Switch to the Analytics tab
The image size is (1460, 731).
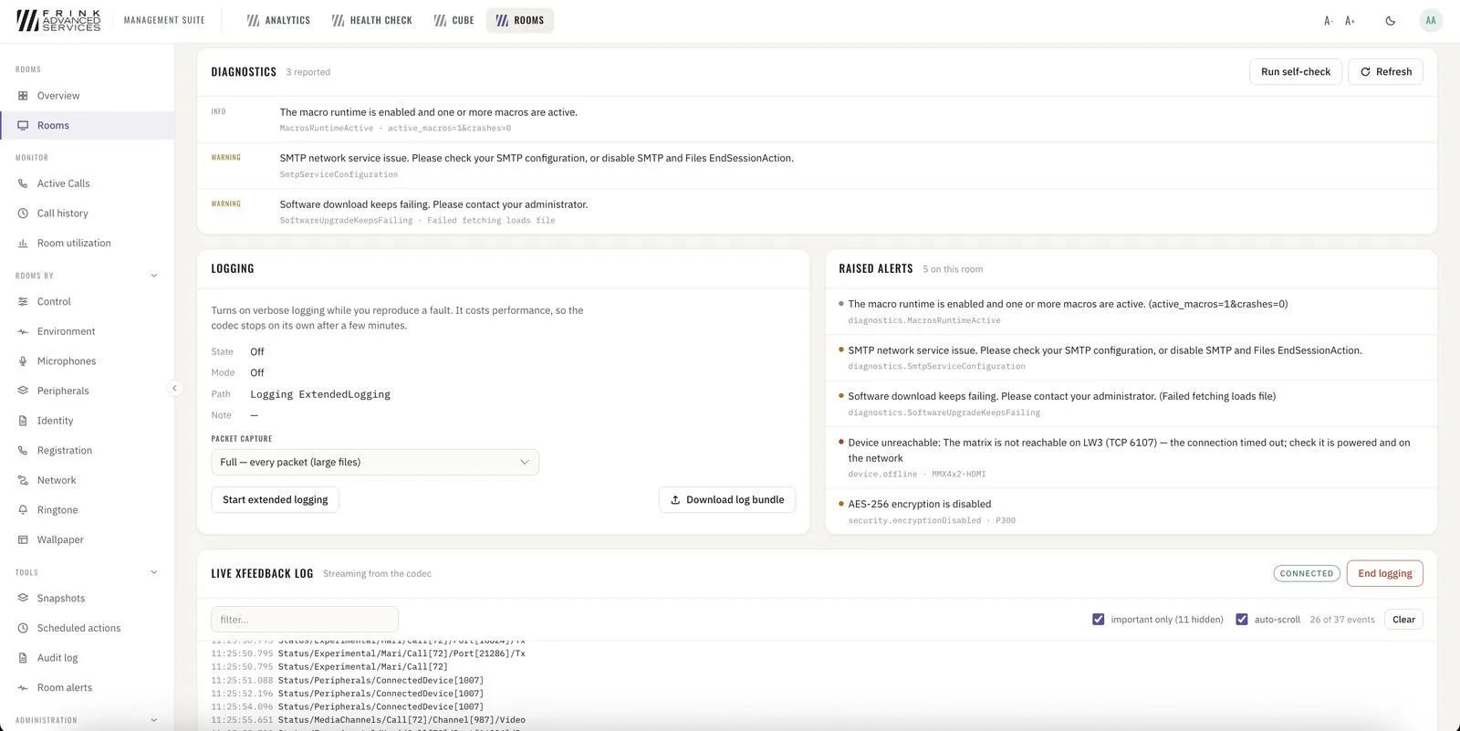(x=278, y=20)
